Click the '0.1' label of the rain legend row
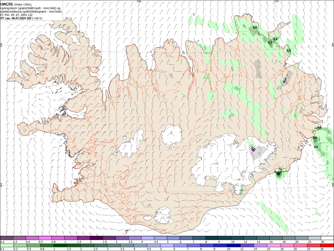Screen dimensions: 334x251 2,249
